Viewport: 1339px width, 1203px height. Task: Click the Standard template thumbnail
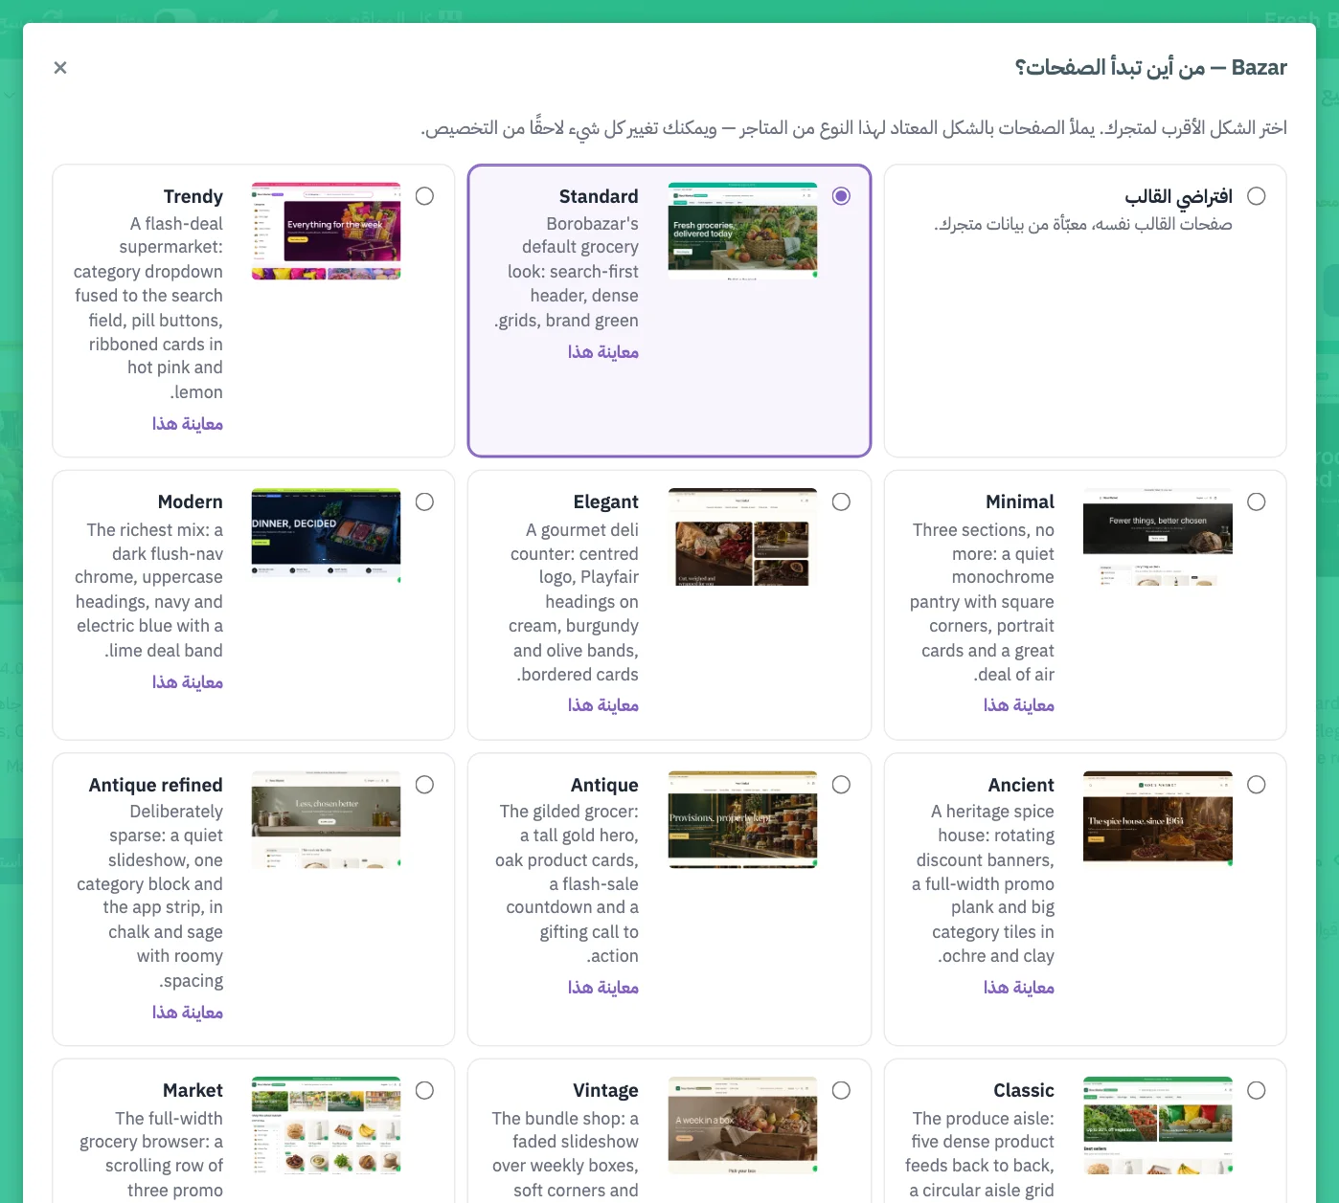pyautogui.click(x=742, y=231)
